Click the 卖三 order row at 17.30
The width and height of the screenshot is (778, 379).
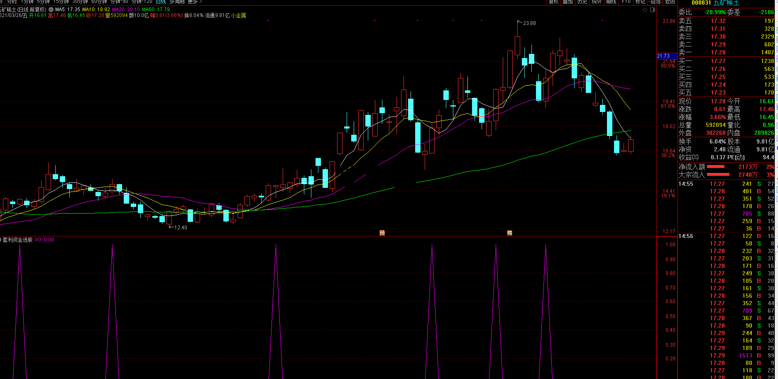(726, 36)
